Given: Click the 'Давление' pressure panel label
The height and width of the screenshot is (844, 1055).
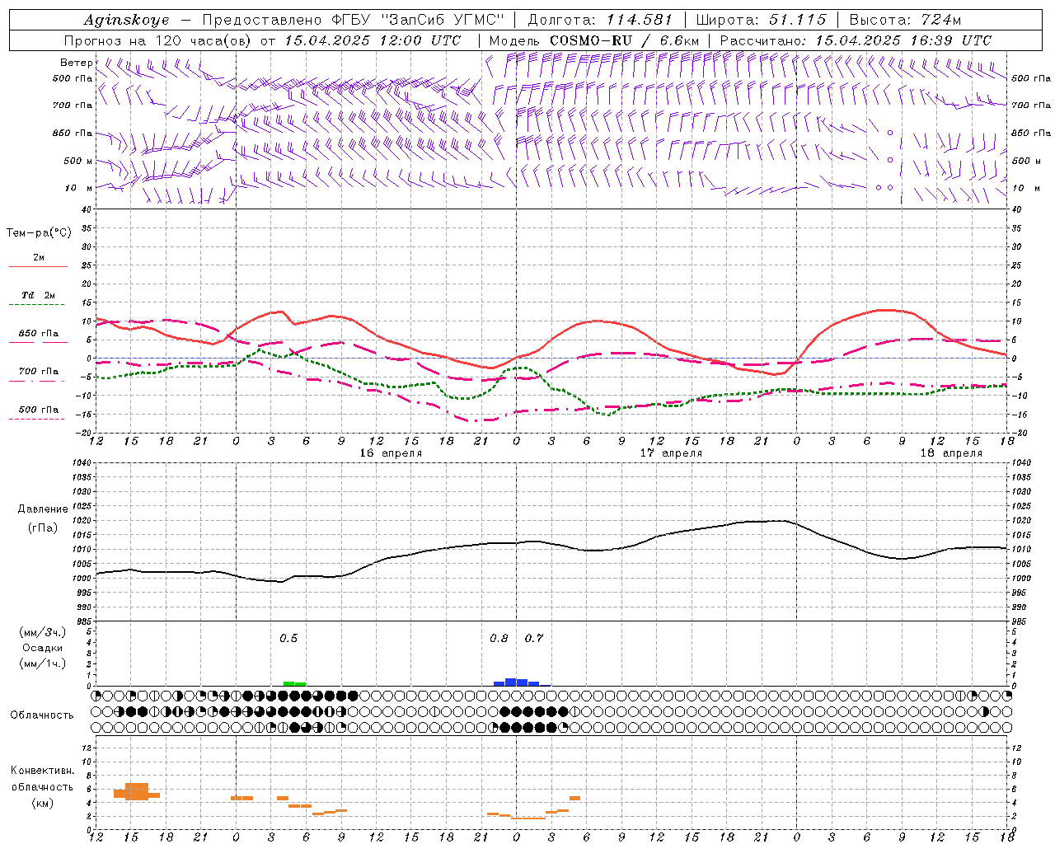Looking at the screenshot, I should click(x=42, y=509).
